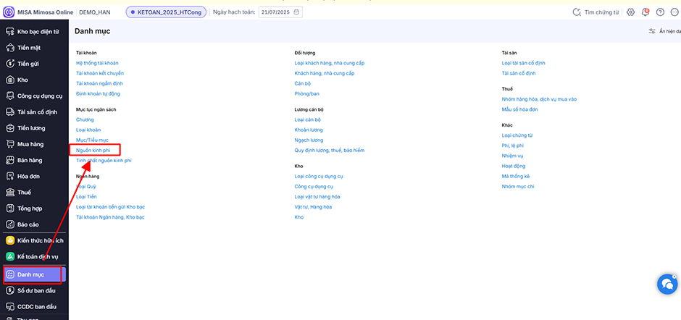Image resolution: width=681 pixels, height=320 pixels.
Task: Open the Nguồn kinh phí link
Action: pos(93,149)
